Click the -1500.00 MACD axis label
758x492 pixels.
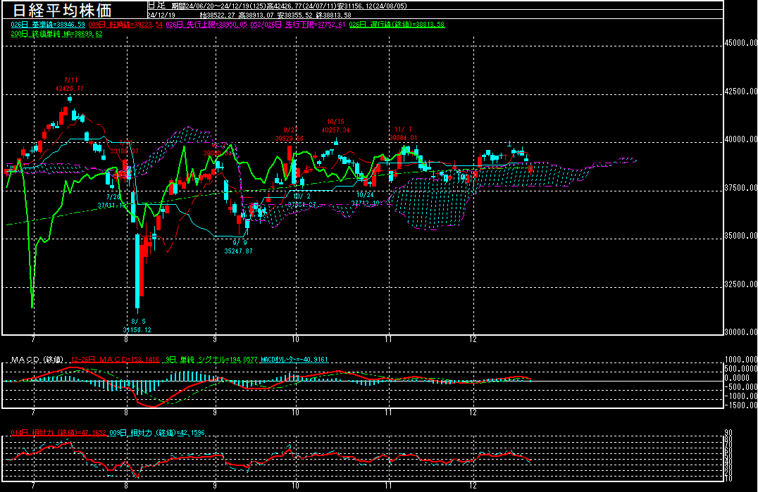[x=740, y=405]
